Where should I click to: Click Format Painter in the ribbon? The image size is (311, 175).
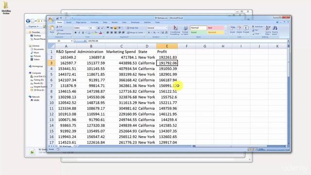pos(64,34)
